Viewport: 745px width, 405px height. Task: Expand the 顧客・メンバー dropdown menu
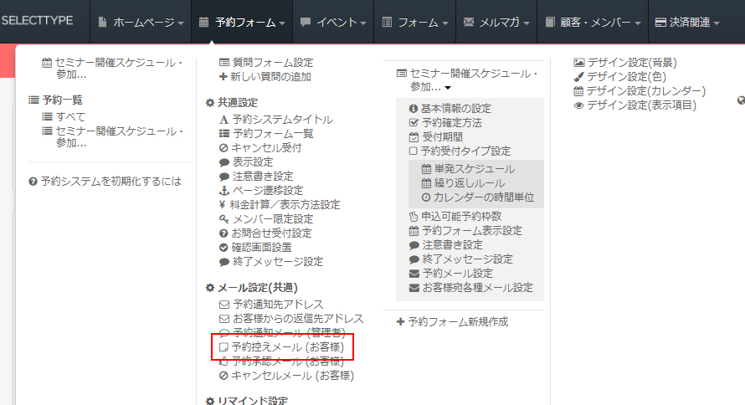(x=593, y=23)
